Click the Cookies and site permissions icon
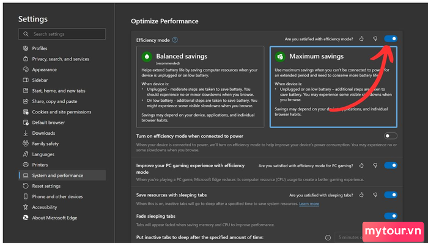The width and height of the screenshot is (428, 247). (26, 112)
